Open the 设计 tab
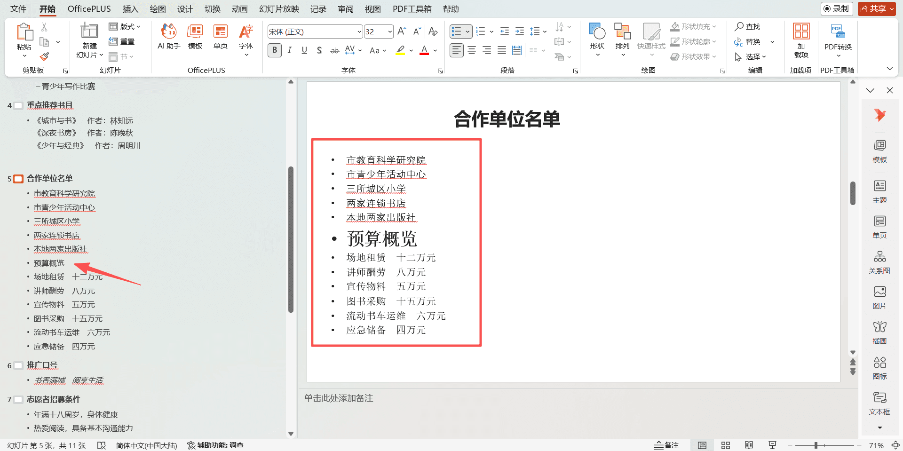The height and width of the screenshot is (451, 903). tap(185, 9)
